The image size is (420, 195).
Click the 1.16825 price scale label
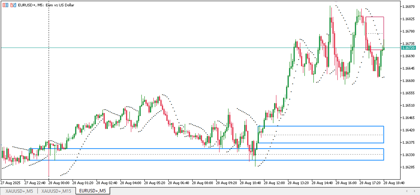tap(408, 19)
